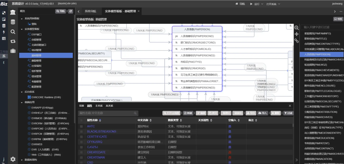The width and height of the screenshot is (344, 164).
Task: Click the zoom-in icon beside the diagram
Action: coord(297,28)
